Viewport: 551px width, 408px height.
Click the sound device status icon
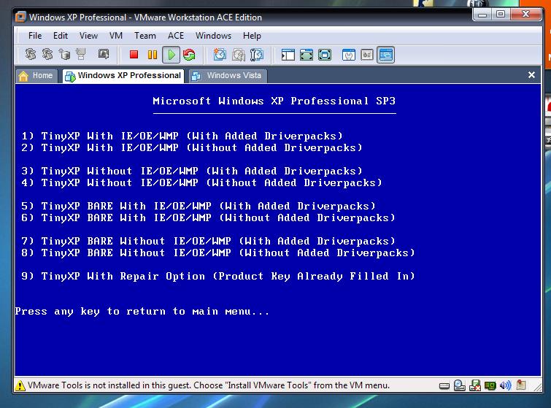[505, 385]
